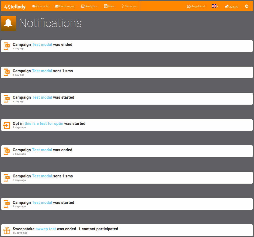Click the power logout icon
This screenshot has height=237, width=254.
click(246, 6)
